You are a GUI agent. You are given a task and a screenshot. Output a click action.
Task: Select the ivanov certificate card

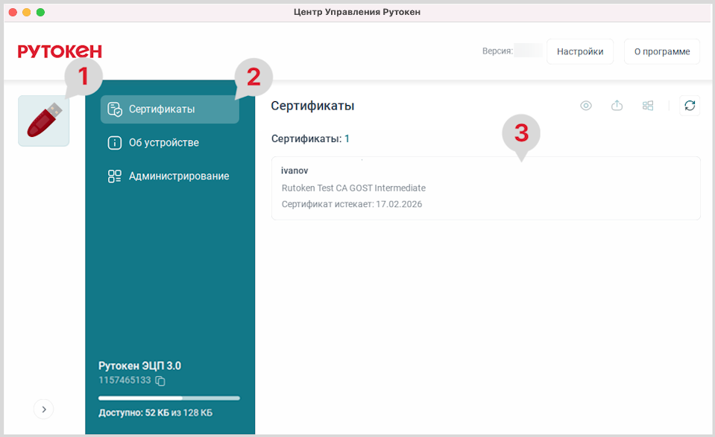485,188
